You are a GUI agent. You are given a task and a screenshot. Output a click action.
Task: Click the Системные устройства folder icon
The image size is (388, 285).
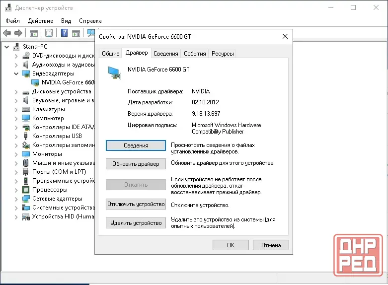[x=26, y=208]
